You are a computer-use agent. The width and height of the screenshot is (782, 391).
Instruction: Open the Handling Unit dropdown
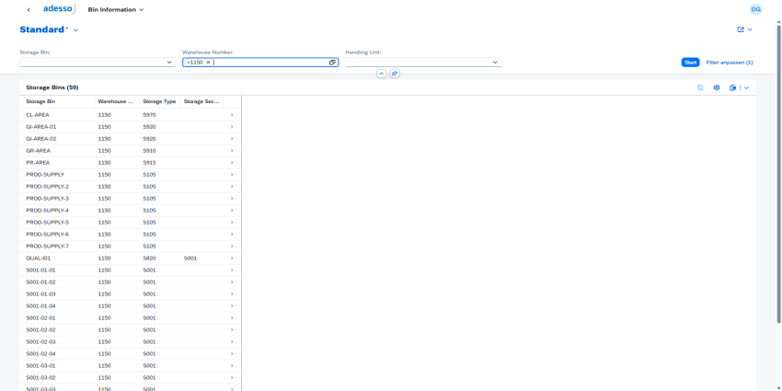click(495, 63)
